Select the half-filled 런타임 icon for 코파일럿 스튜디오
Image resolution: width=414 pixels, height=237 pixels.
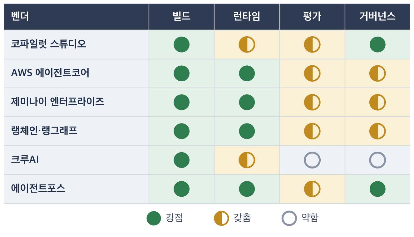click(x=247, y=44)
